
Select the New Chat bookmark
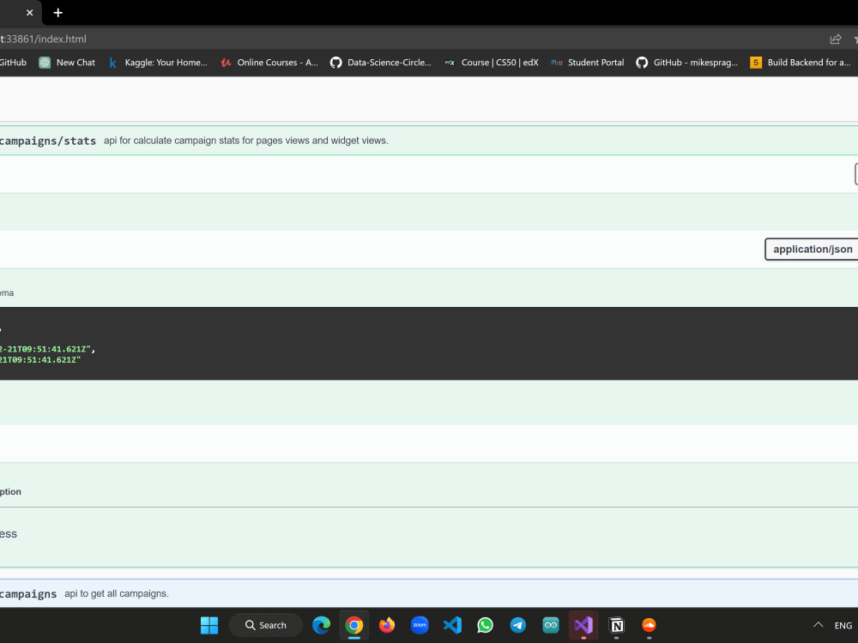[66, 62]
